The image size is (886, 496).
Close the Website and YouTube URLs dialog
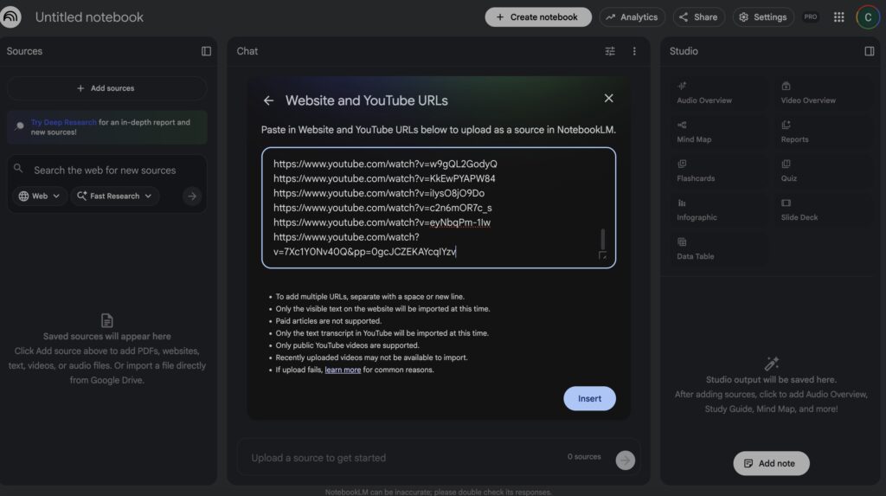(608, 99)
